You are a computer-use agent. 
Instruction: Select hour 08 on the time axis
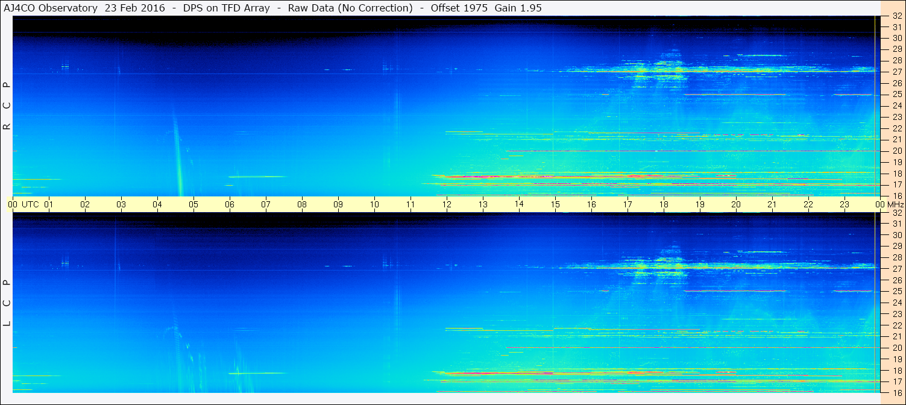point(302,204)
